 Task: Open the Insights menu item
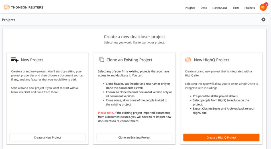click(x=190, y=8)
